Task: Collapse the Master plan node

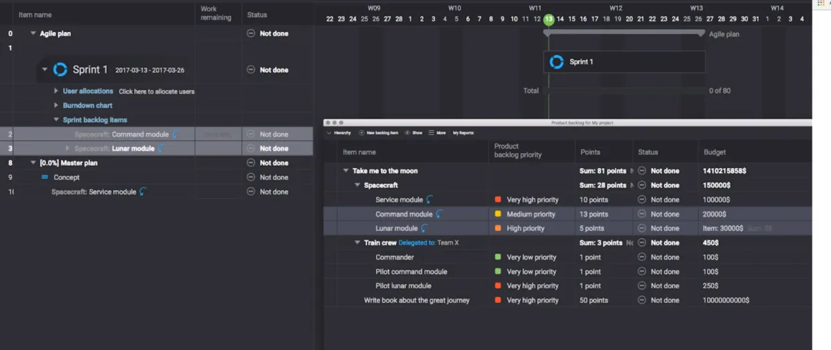Action: [33, 163]
